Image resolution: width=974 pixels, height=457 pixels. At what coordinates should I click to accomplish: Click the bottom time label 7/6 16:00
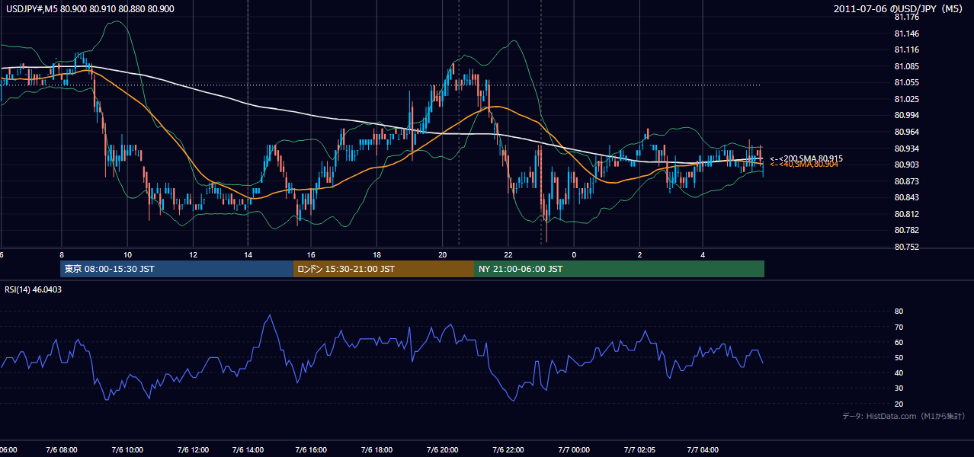(311, 450)
